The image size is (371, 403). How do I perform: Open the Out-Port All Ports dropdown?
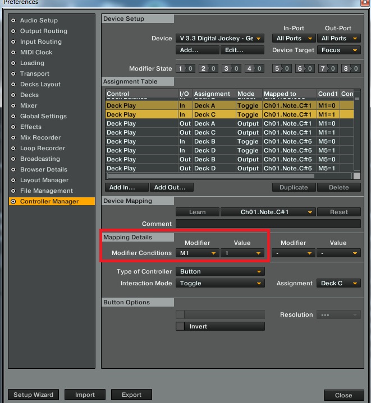pyautogui.click(x=339, y=38)
